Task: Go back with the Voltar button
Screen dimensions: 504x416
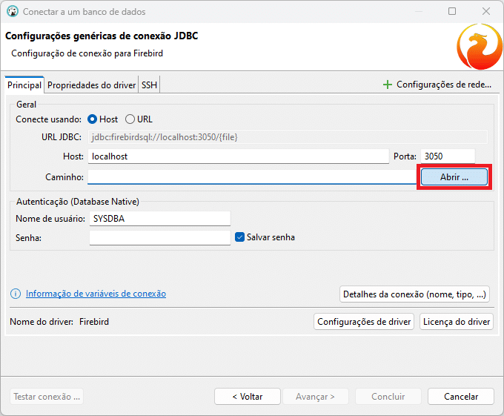Action: 248,397
